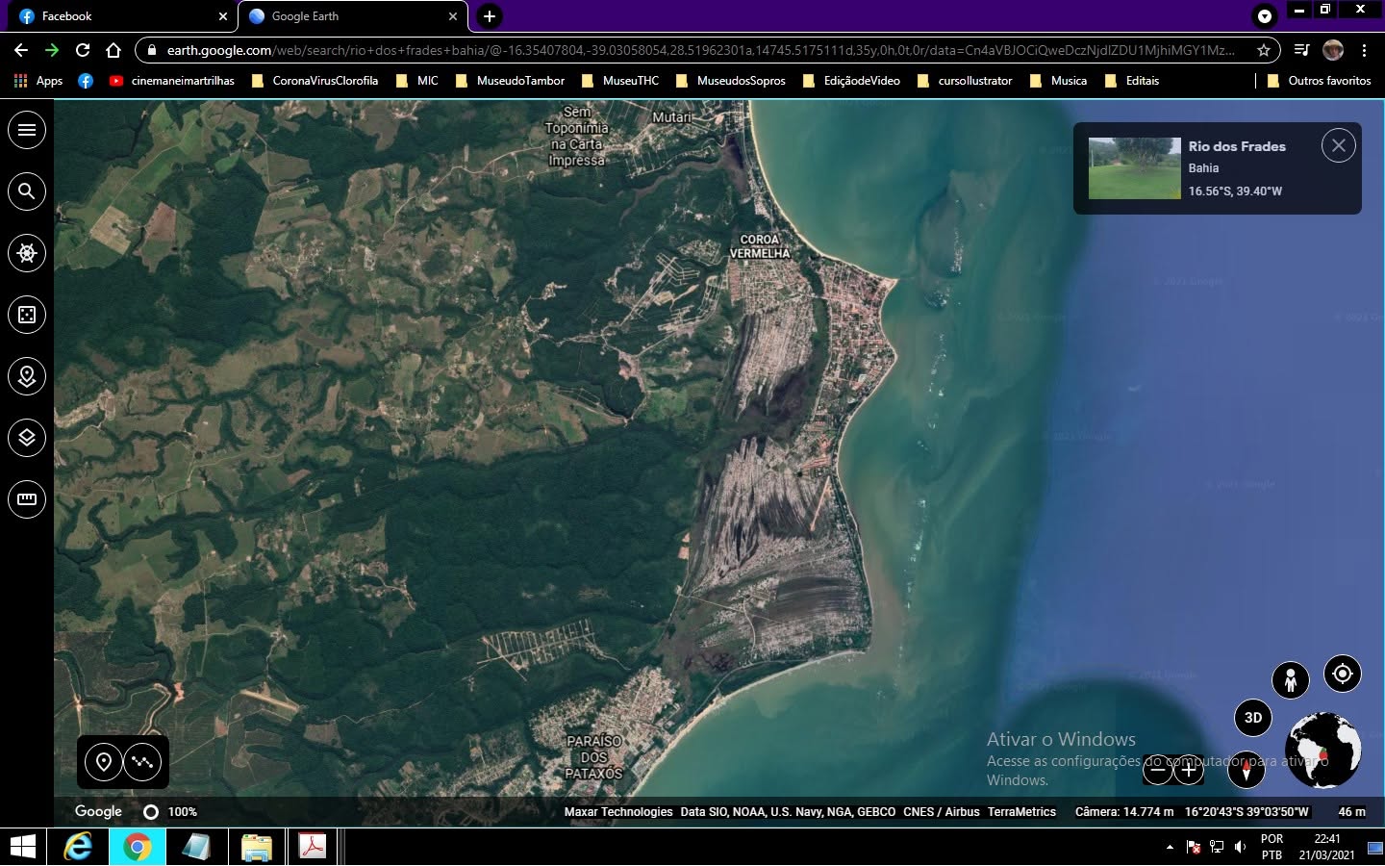Open the Apps bookmarks shortcut
1385x866 pixels.
[38, 81]
